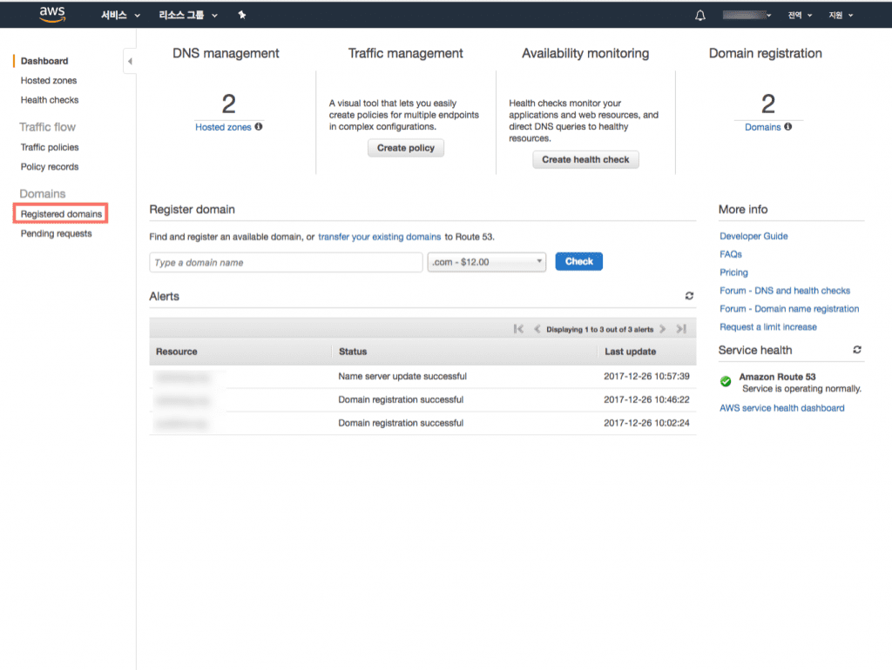Open Hosted zones in the sidebar
This screenshot has height=670, width=892.
pos(49,81)
